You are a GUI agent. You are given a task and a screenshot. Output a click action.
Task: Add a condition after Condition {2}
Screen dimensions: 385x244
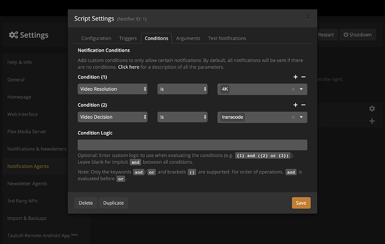[x=295, y=105]
